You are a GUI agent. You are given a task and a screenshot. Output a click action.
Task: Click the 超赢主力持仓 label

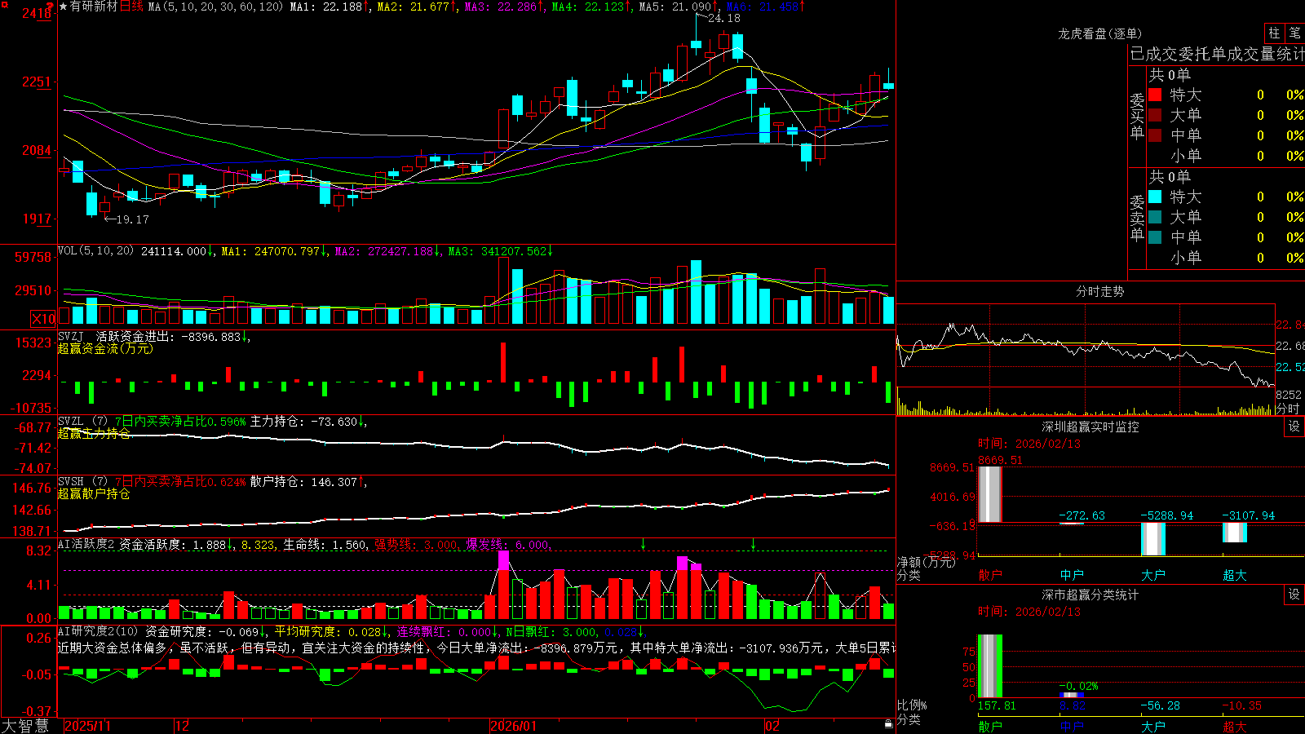[94, 433]
